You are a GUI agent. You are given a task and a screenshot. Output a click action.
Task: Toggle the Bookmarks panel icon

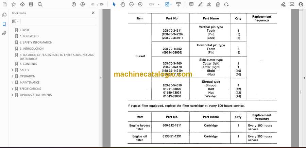[4, 24]
